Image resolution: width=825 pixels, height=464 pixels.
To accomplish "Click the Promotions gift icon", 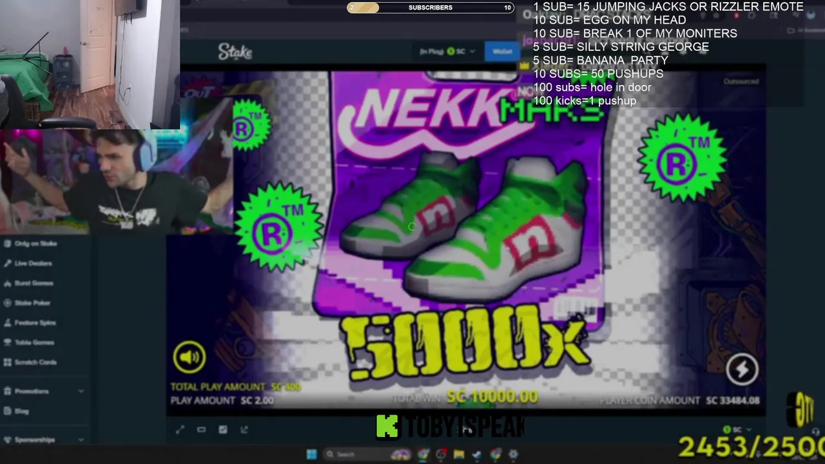I will coord(7,391).
